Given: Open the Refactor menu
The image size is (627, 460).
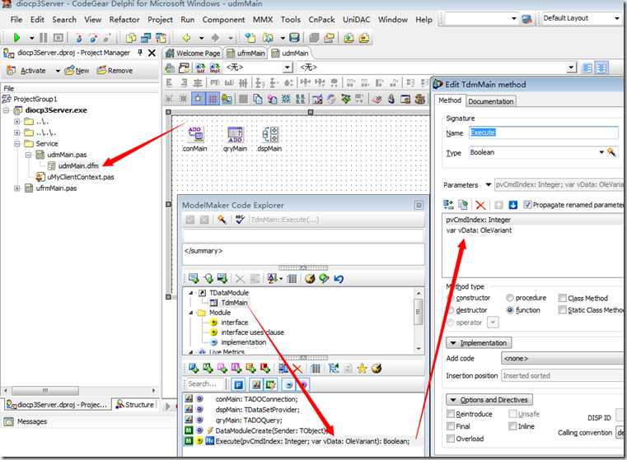Looking at the screenshot, I should [x=124, y=20].
